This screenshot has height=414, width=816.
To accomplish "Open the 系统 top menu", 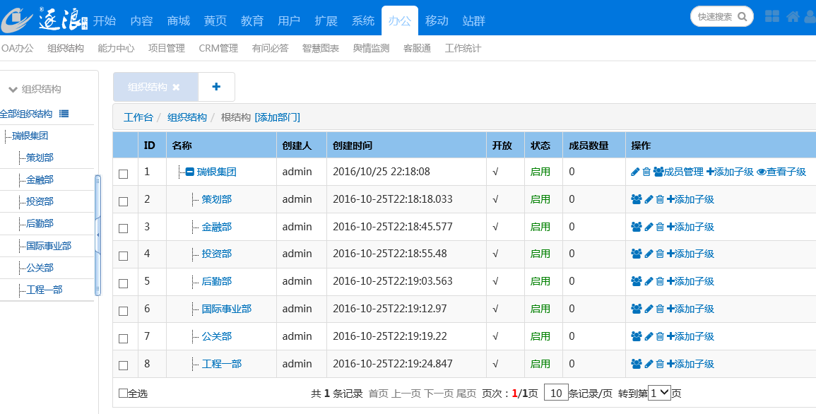I will pyautogui.click(x=363, y=20).
